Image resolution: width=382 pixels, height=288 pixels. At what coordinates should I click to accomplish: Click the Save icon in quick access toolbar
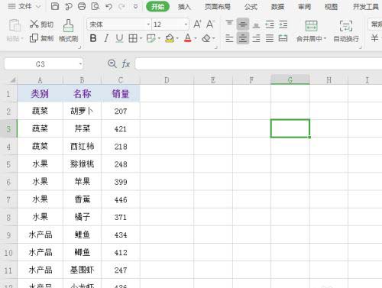55,6
